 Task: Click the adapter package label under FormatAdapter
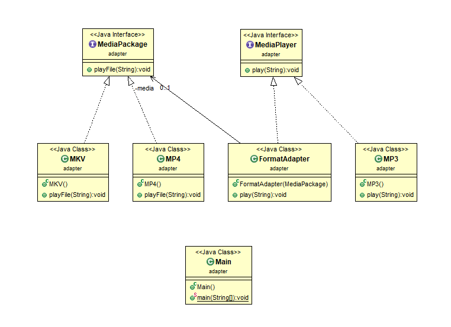[x=279, y=169]
